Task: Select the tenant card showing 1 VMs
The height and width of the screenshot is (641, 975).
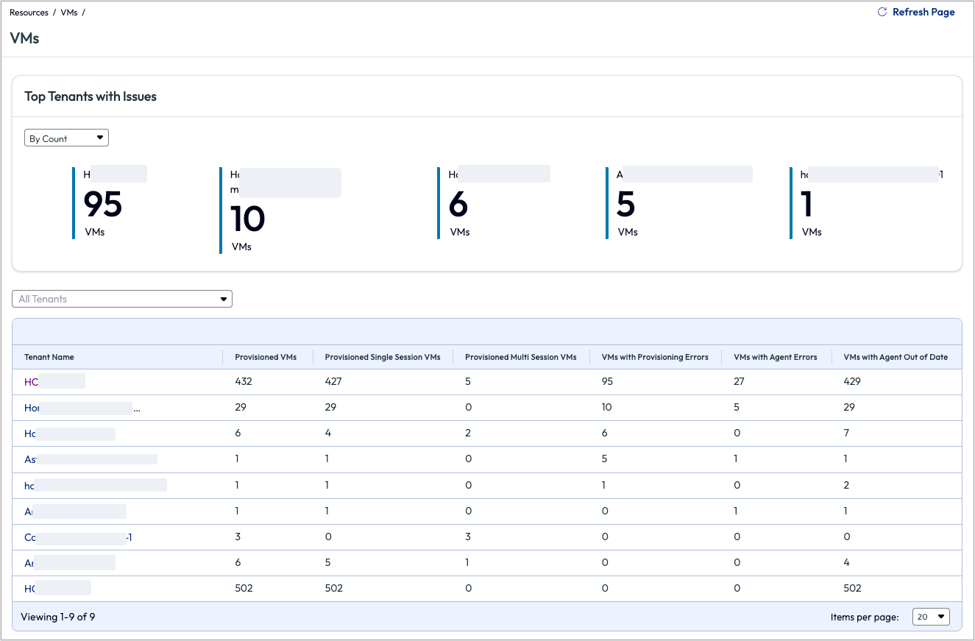Action: point(867,203)
